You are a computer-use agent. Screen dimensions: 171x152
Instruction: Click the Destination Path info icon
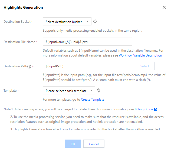pos(29,66)
